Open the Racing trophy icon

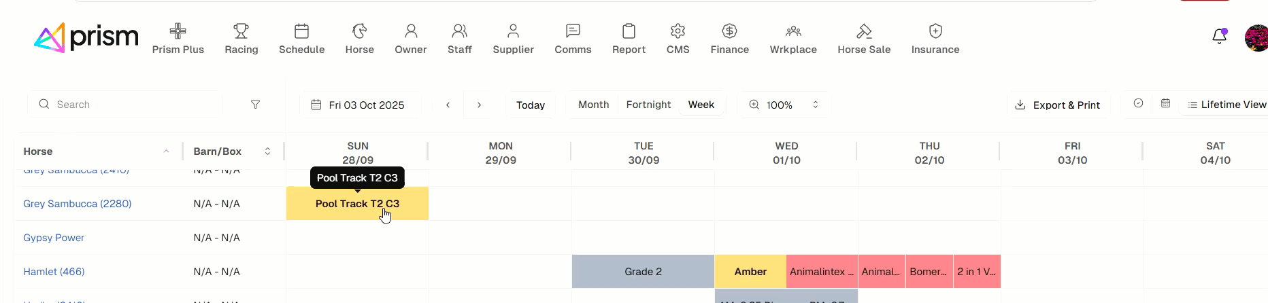(241, 31)
